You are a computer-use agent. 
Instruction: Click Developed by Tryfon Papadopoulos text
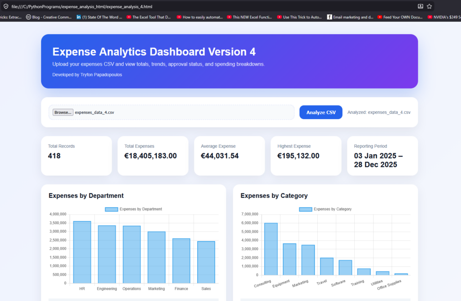pos(87,75)
